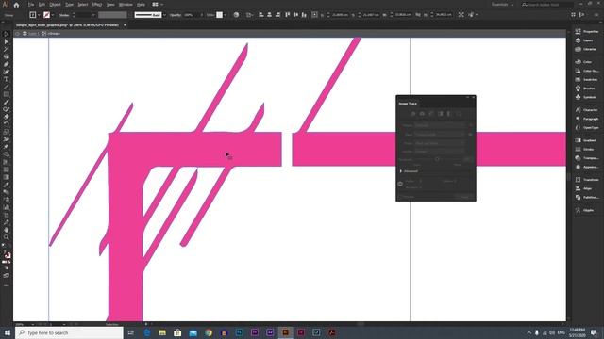Click the Opacity value field
Screen dimensions: 604x339
click(191, 15)
